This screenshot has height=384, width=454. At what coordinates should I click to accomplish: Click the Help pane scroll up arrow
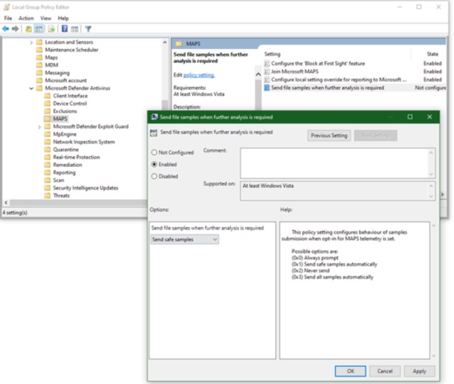coord(433,226)
